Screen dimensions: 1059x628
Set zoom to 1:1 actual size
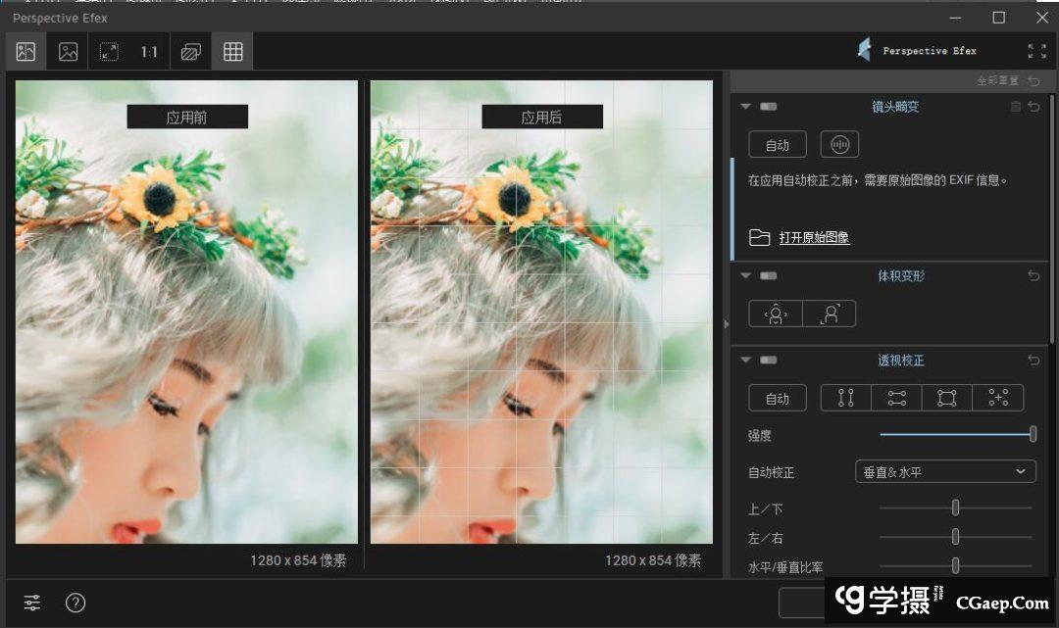point(149,52)
